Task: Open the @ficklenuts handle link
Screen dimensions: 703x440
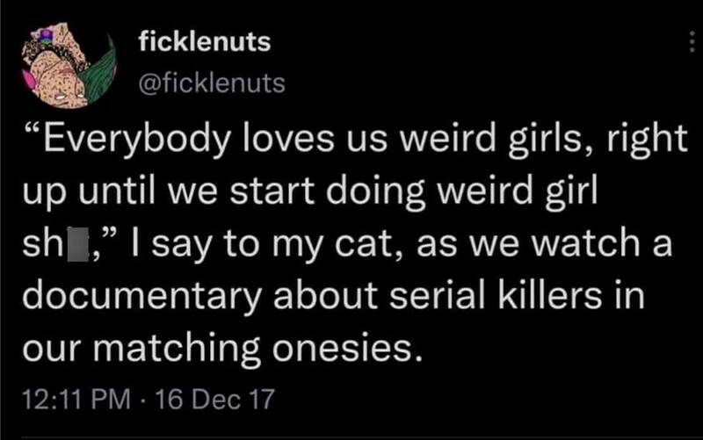Action: click(212, 83)
